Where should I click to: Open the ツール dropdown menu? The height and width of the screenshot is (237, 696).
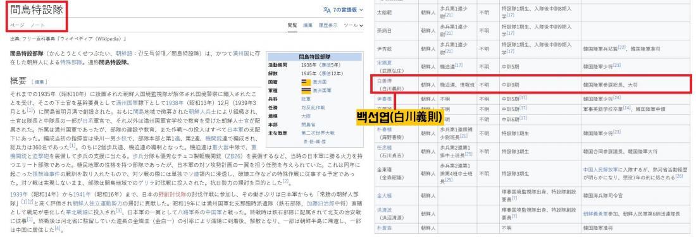353,26
